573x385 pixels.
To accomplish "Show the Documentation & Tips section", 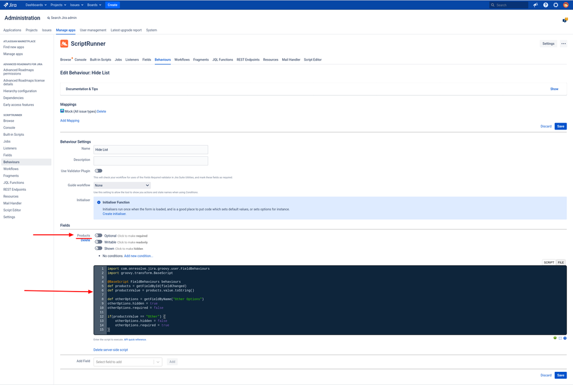I will (554, 89).
